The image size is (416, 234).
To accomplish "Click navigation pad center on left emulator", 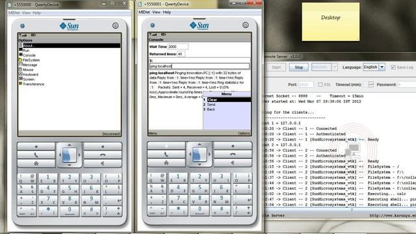I will click(70, 155).
